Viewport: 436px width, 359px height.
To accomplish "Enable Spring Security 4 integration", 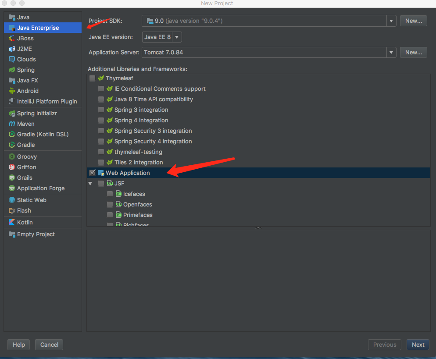I will click(101, 142).
